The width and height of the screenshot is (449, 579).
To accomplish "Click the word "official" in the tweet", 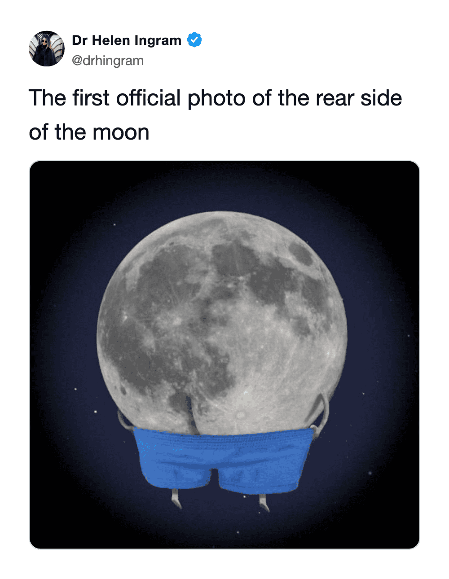I will point(148,98).
